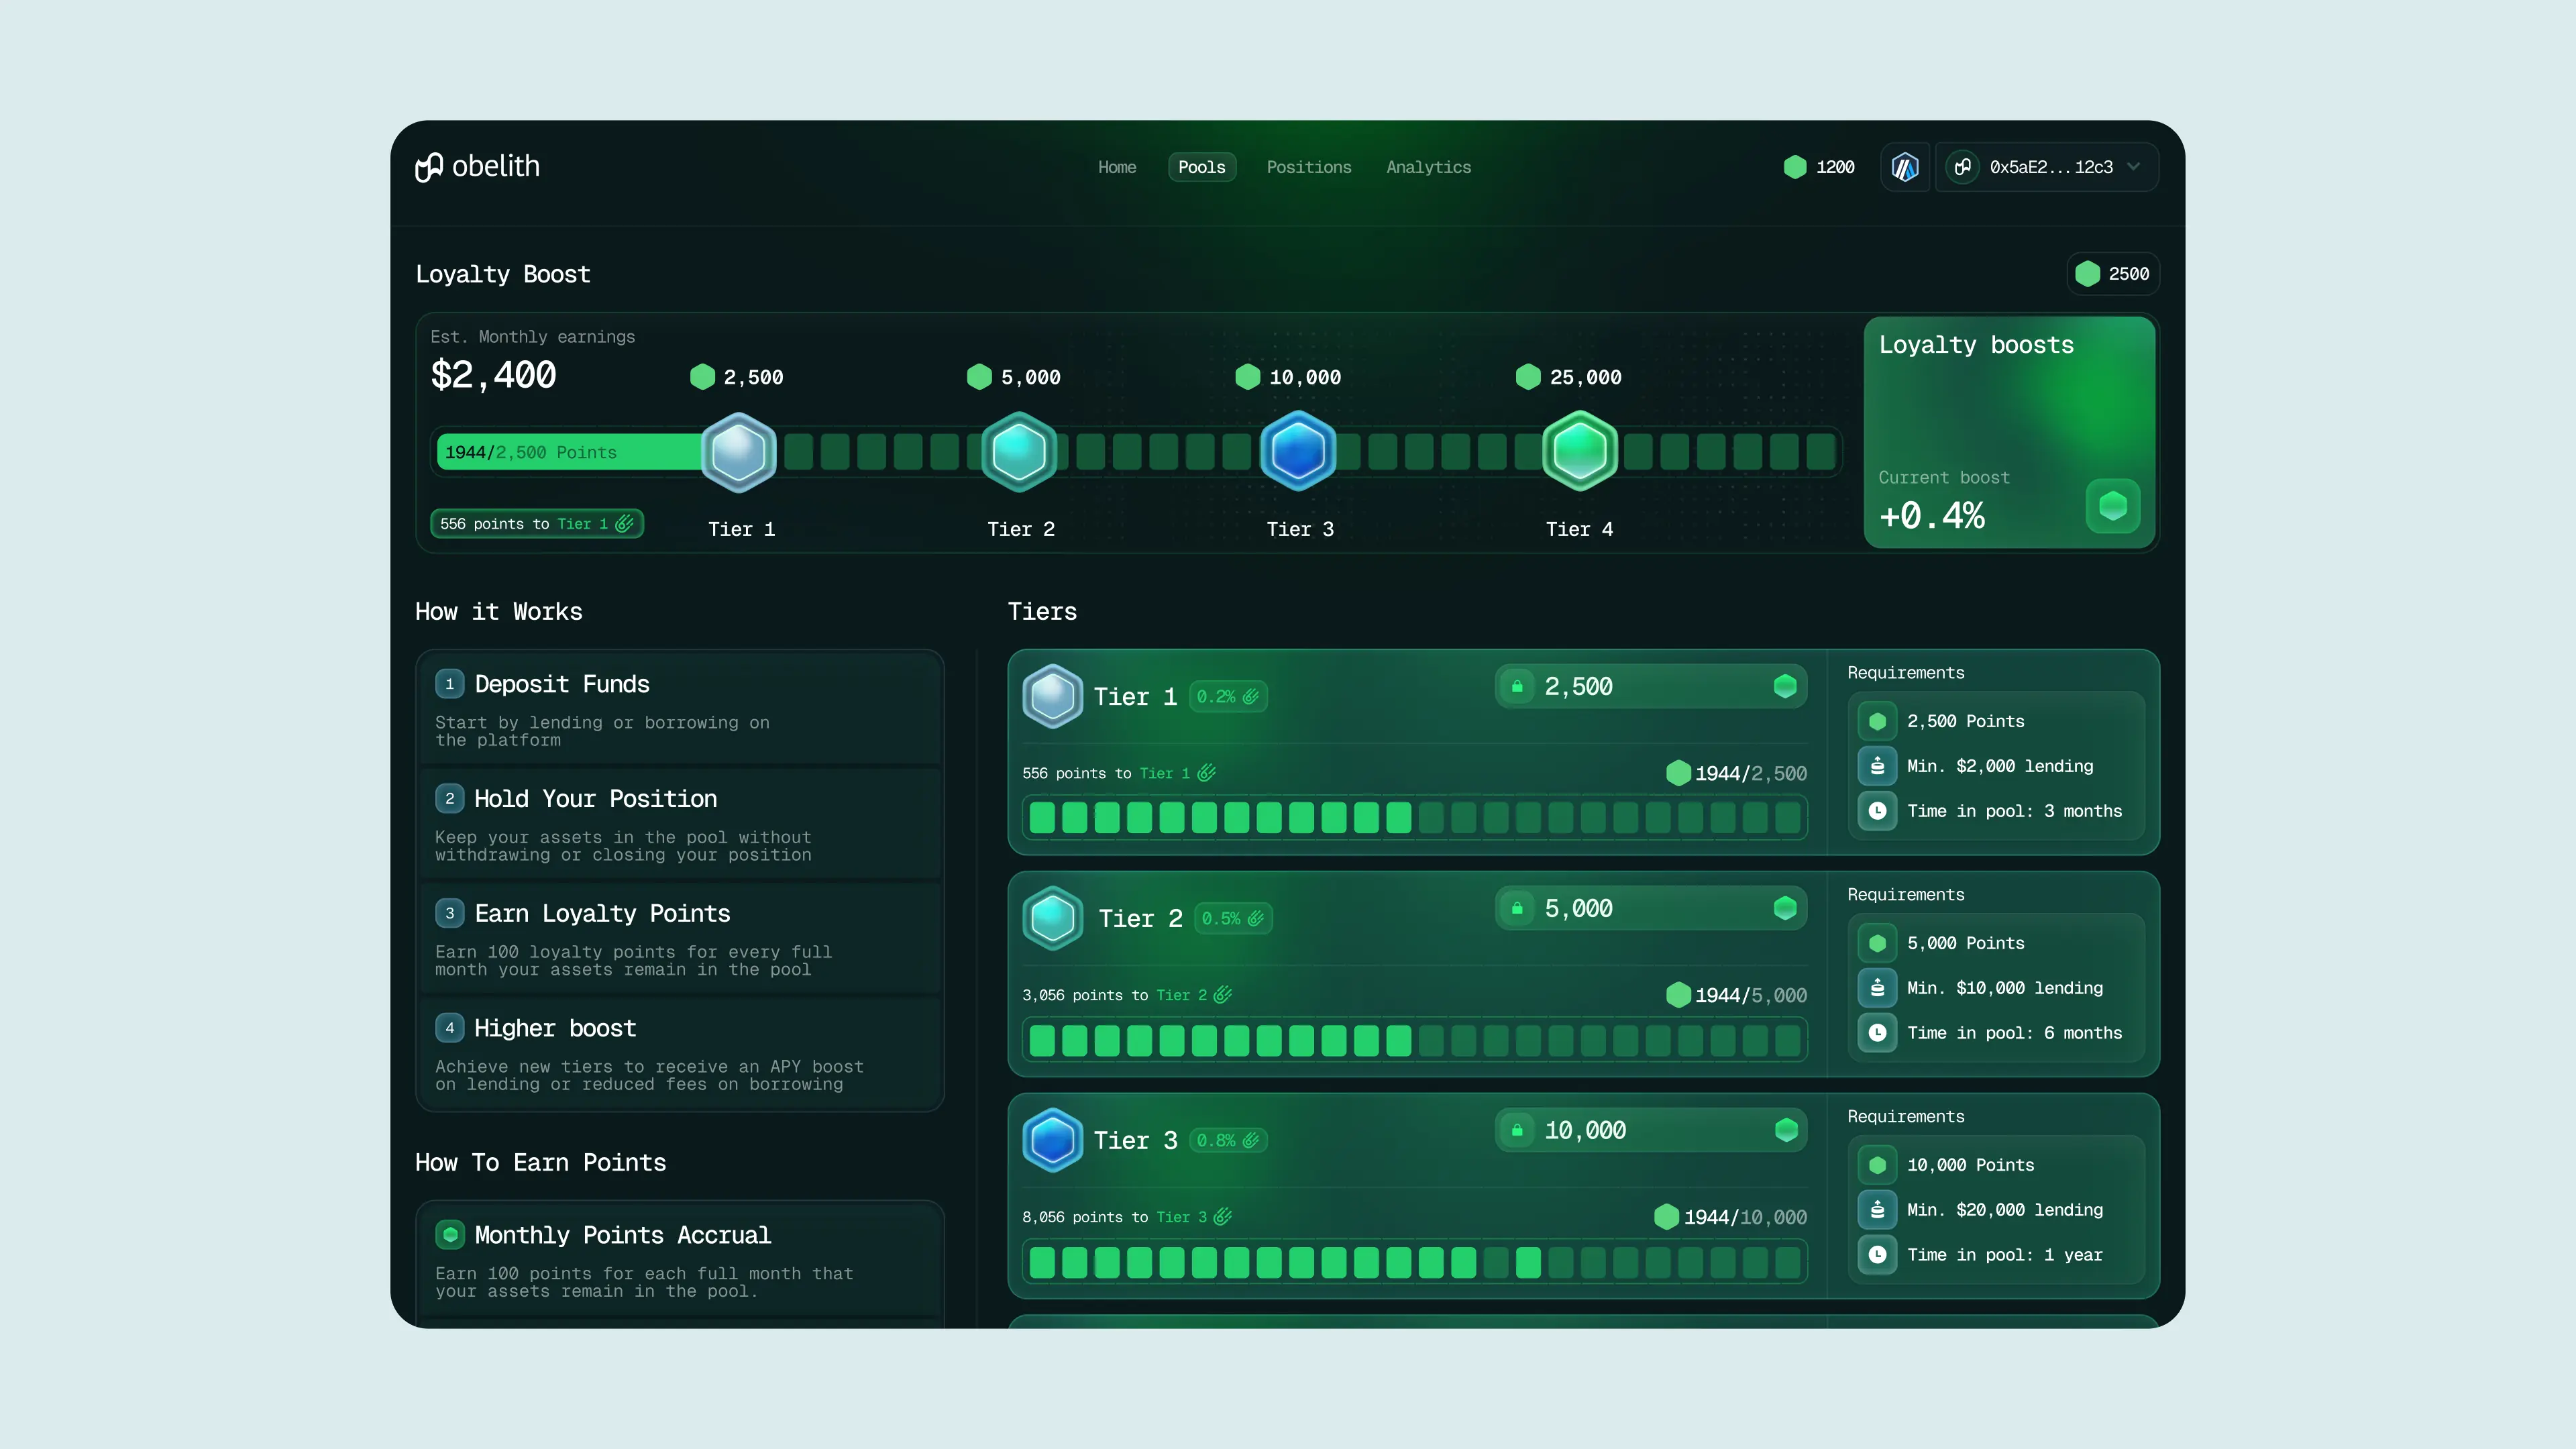This screenshot has height=1449, width=2576.
Task: Click the 'Min. $20,000 lending' requirement
Action: [x=2004, y=1210]
